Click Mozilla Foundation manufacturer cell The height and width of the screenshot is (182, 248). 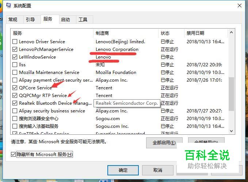(x=116, y=73)
